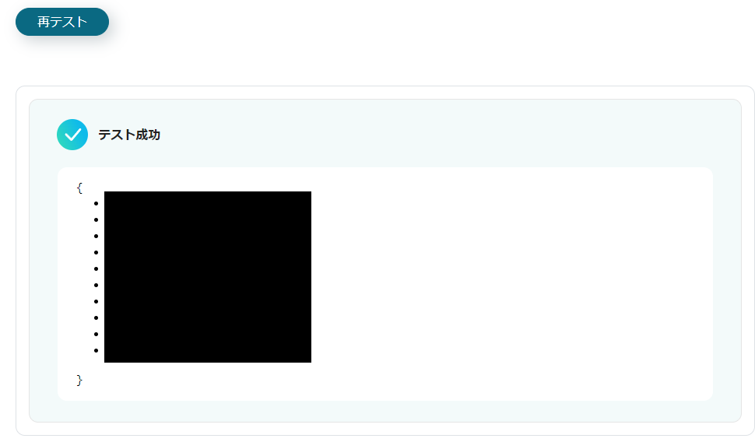
Task: Click the eighth bullet in result list
Action: click(97, 317)
